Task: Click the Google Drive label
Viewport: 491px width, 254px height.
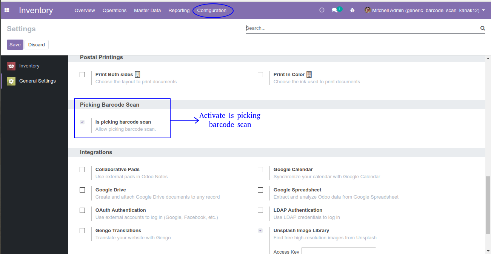Action: tap(111, 190)
